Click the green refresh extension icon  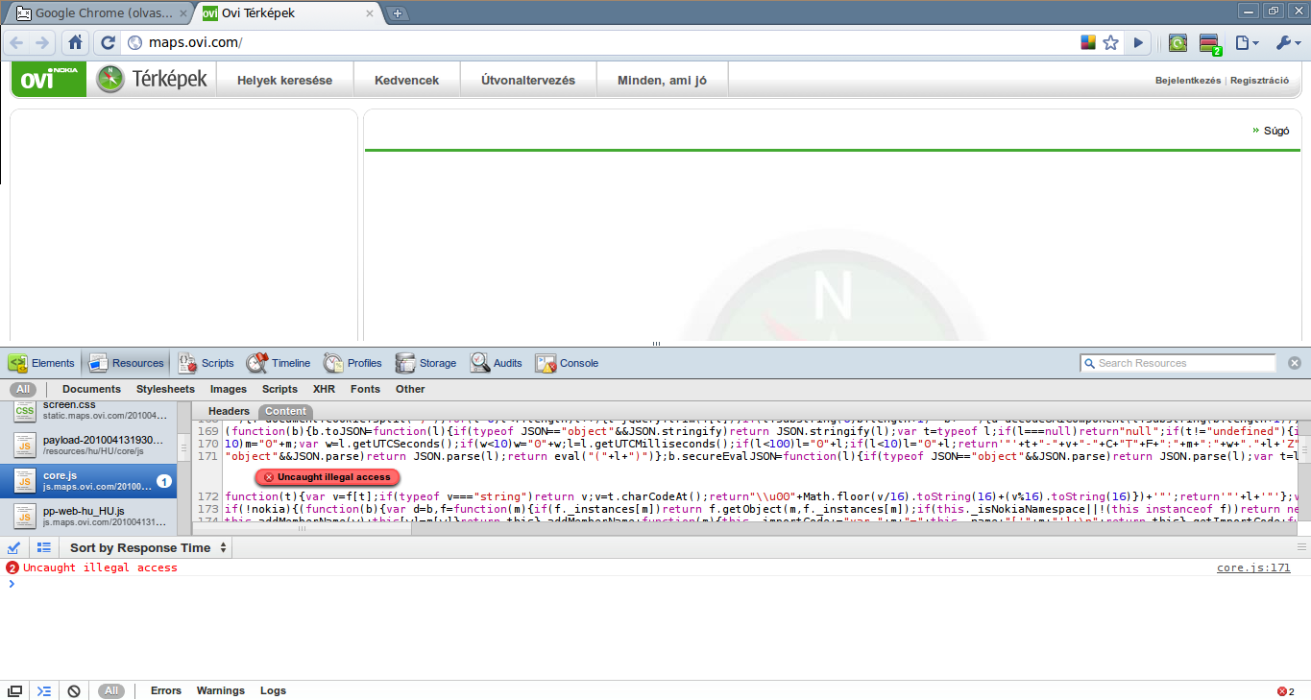click(x=1177, y=43)
